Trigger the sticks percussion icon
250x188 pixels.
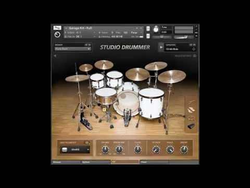pos(191,103)
